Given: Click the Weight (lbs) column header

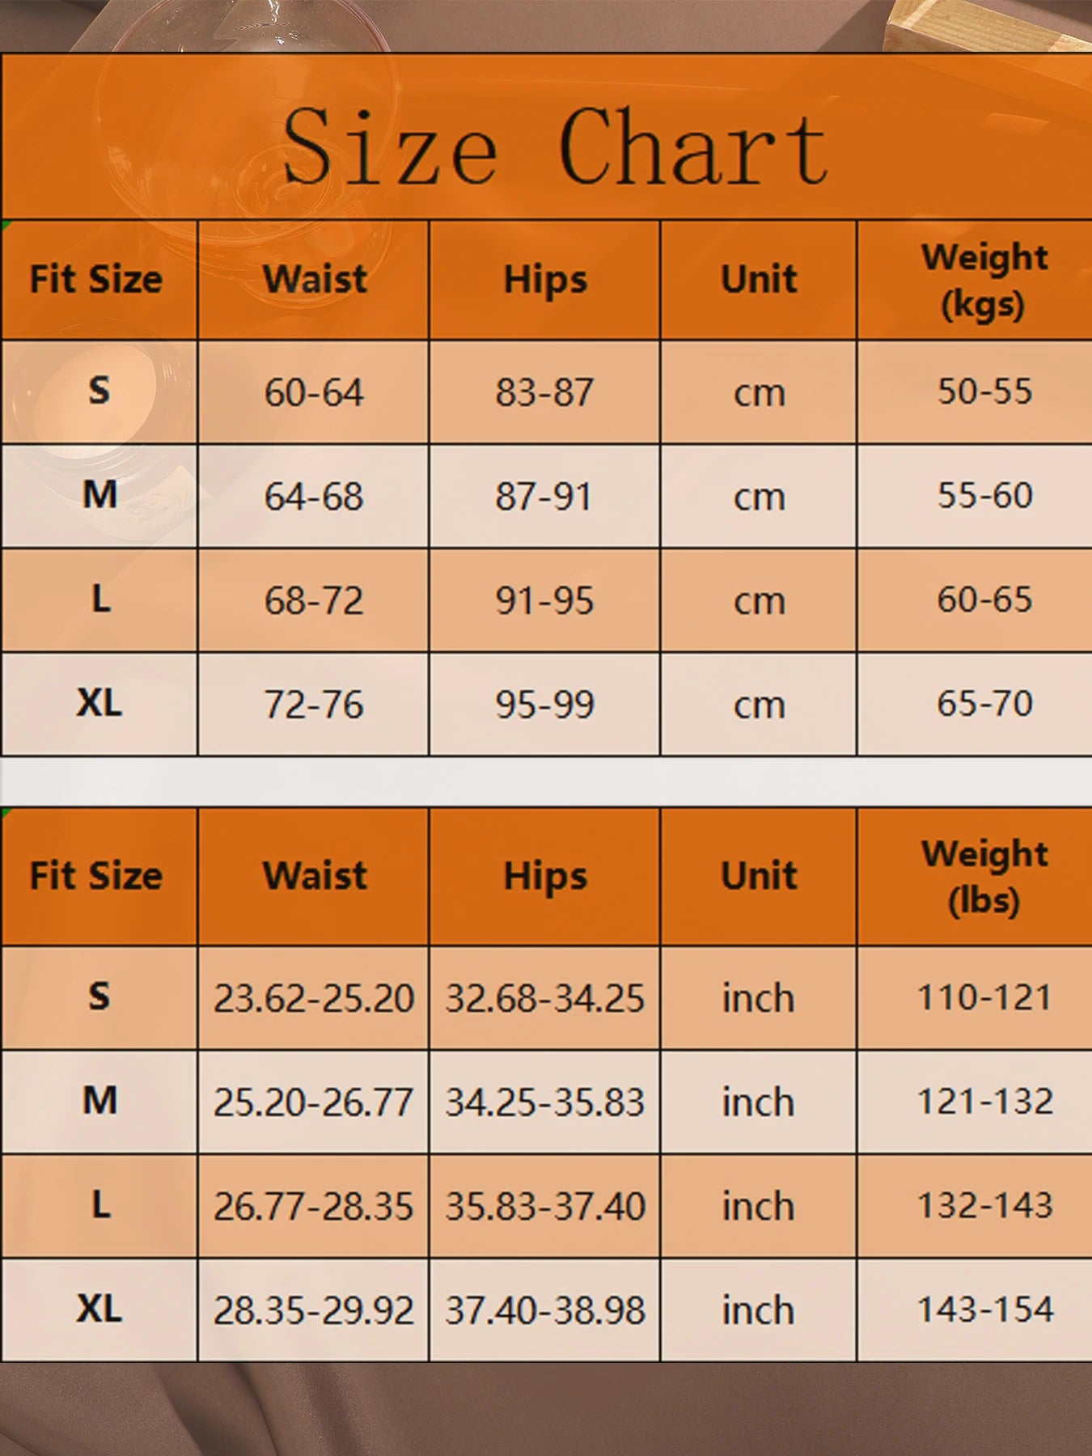Looking at the screenshot, I should coord(984,877).
